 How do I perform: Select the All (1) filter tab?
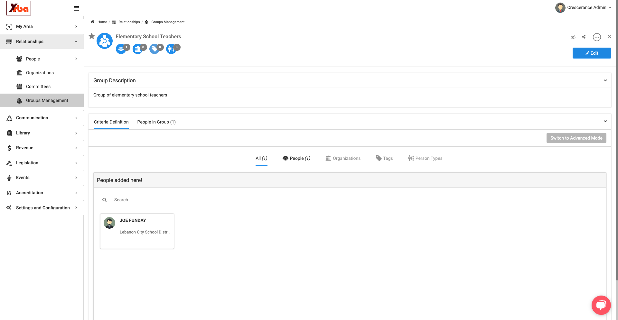(261, 158)
